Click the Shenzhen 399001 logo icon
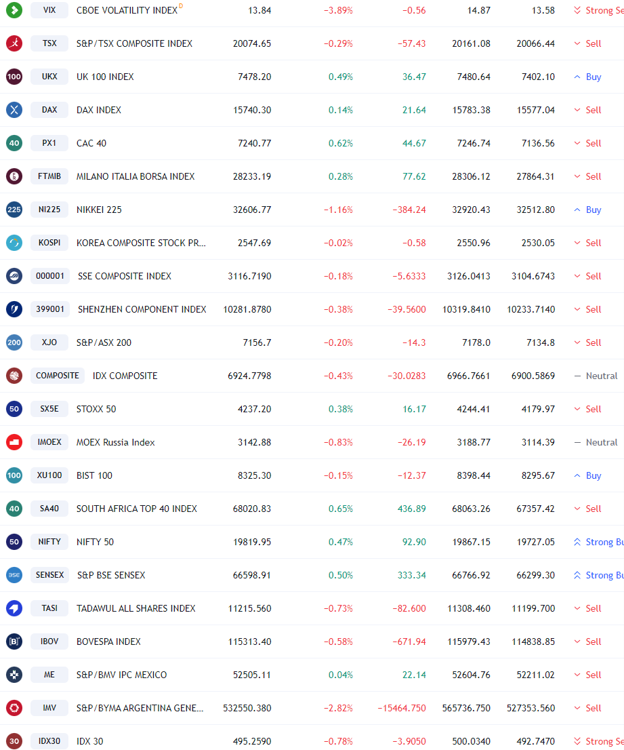The image size is (624, 750). click(x=14, y=309)
